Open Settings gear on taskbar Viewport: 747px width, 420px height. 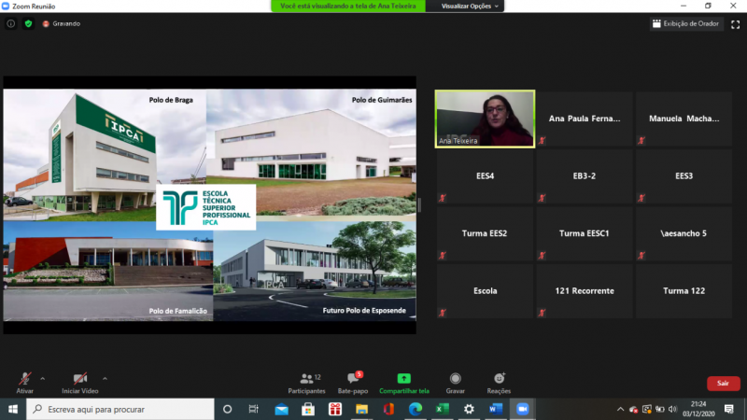(469, 409)
